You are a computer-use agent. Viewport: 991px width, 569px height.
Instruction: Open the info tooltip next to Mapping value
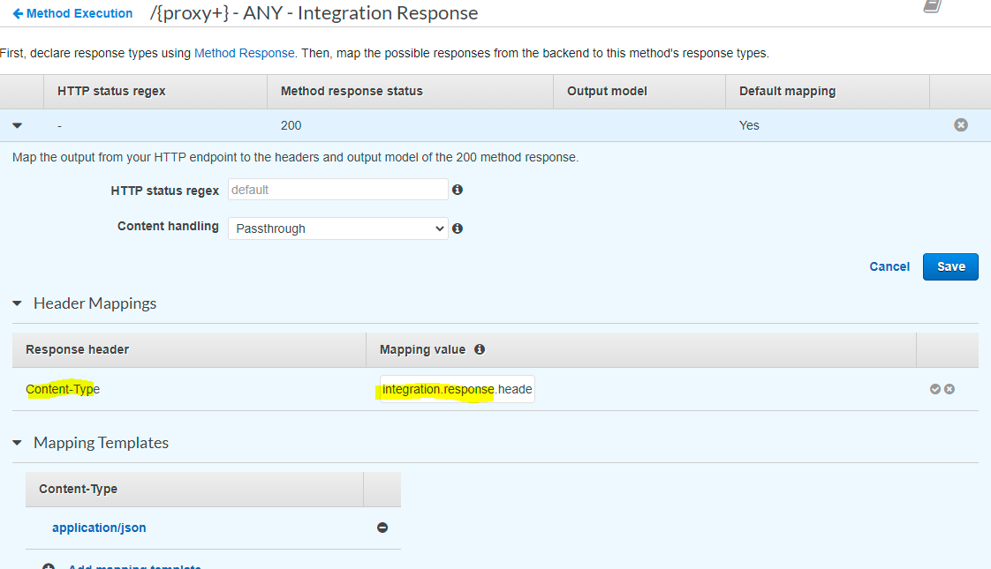480,348
